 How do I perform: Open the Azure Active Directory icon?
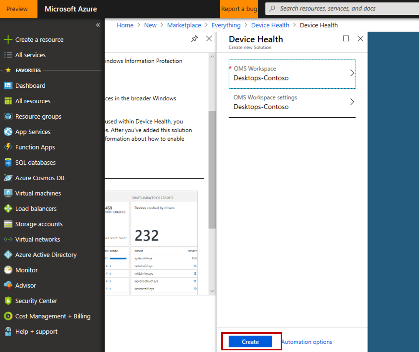click(8, 255)
